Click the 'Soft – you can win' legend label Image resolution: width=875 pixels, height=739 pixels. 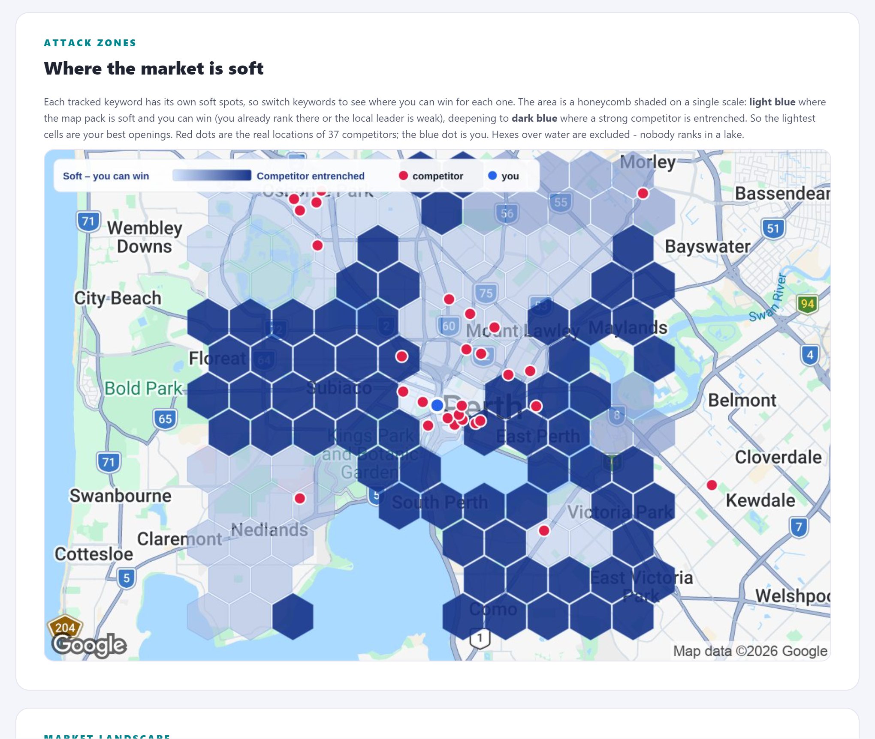106,176
